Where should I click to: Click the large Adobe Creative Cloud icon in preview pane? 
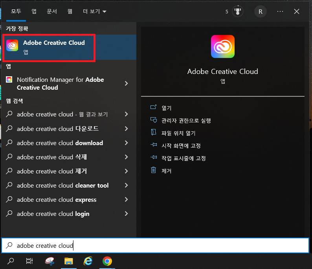pos(223,46)
